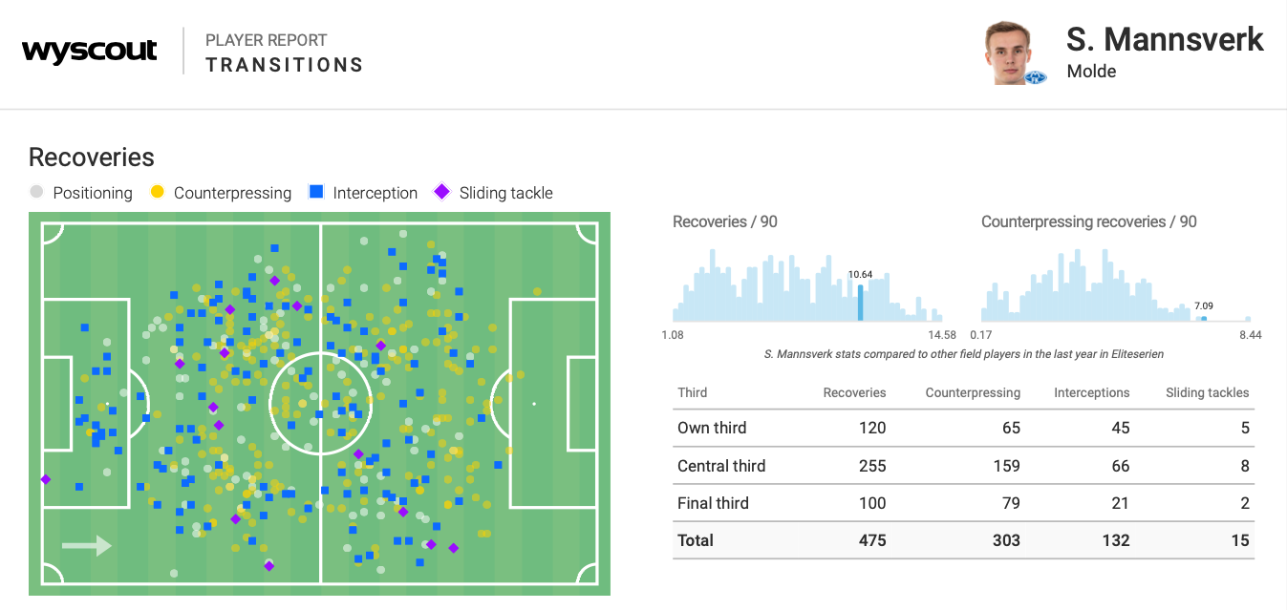Click the attack direction arrow on the pitch
Viewport: 1287px width, 610px height.
(x=87, y=546)
